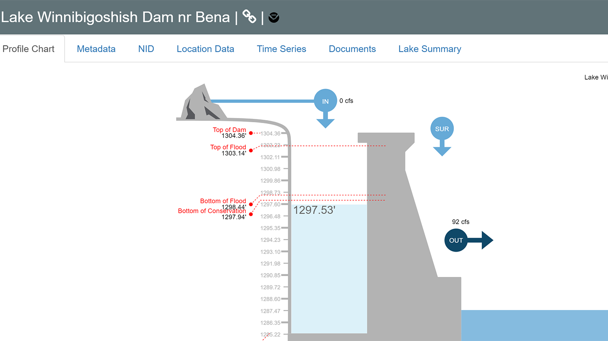Open the Location Data tab
Screen dimensions: 608x341
pyautogui.click(x=205, y=49)
